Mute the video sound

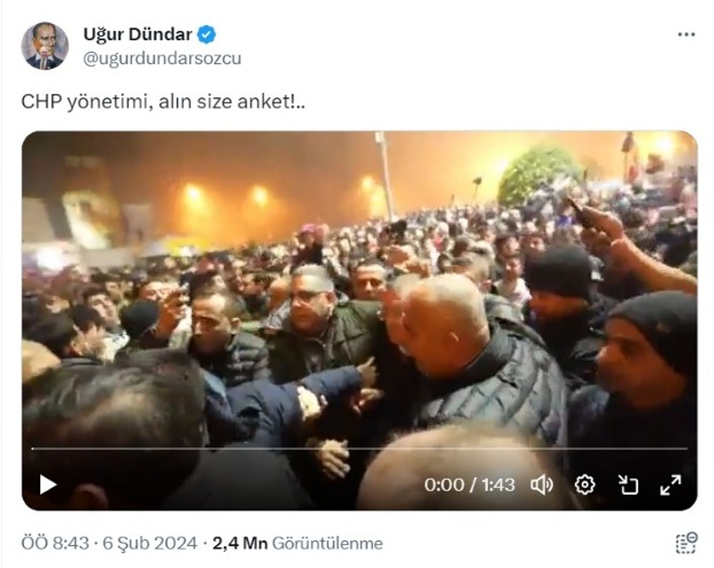pos(542,485)
